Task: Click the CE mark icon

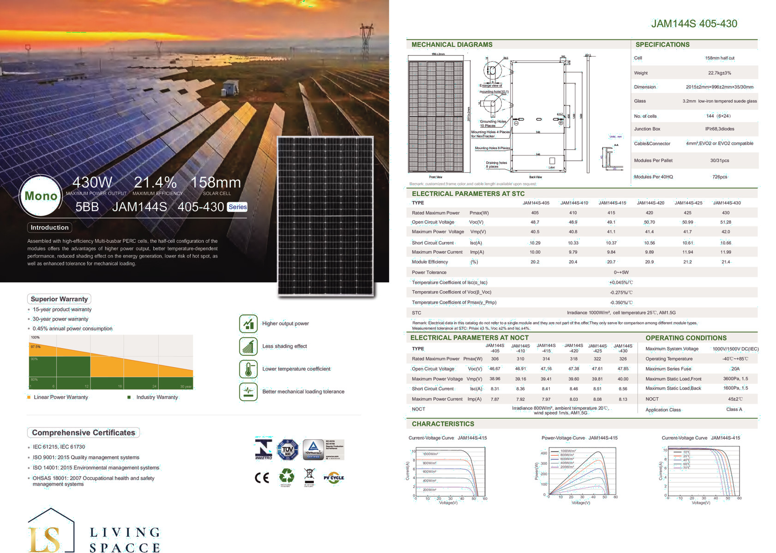Action: coord(262,477)
